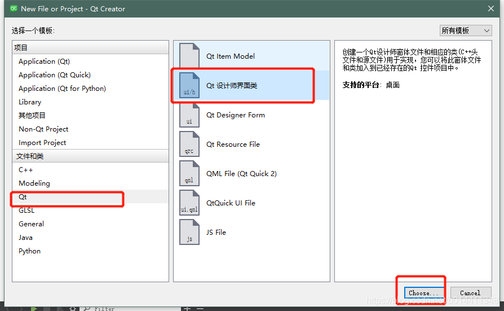Choose the Qt 设计师界面类 template label
This screenshot has height=311, width=504.
click(x=232, y=85)
